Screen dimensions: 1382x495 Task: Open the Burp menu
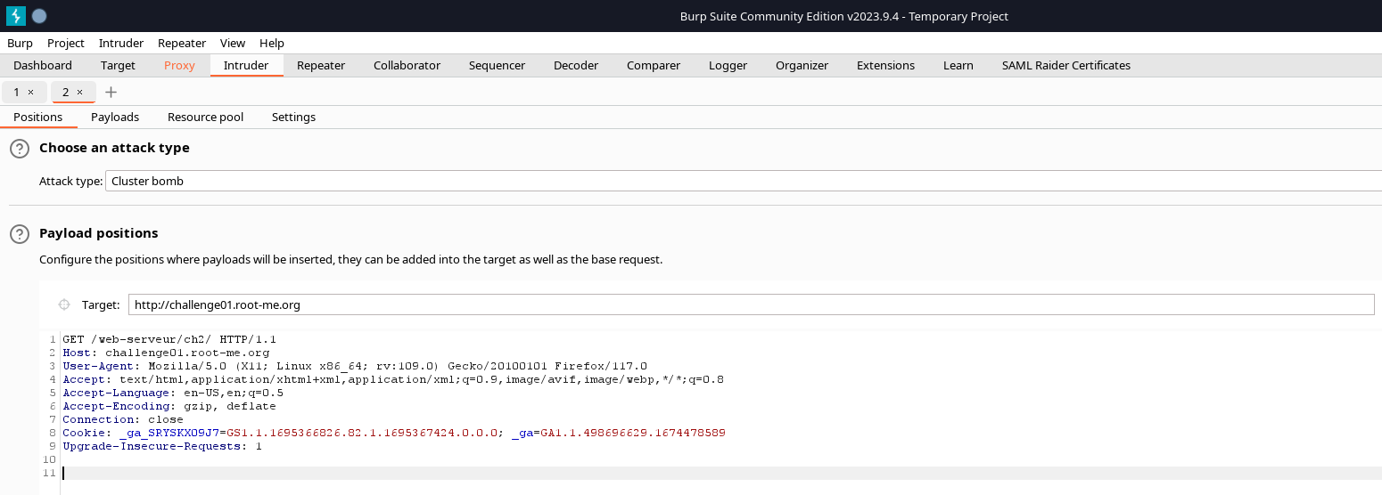pyautogui.click(x=20, y=43)
